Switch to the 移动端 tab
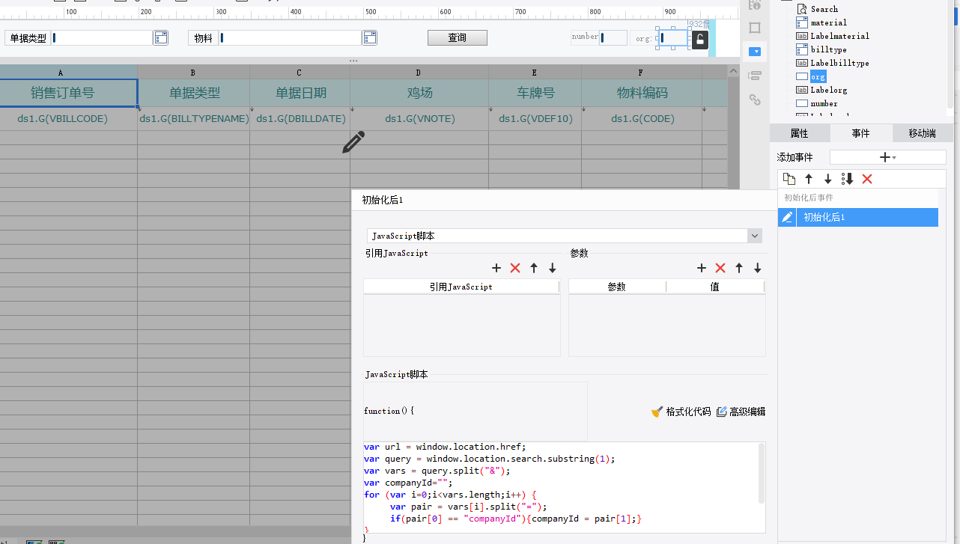 point(923,133)
